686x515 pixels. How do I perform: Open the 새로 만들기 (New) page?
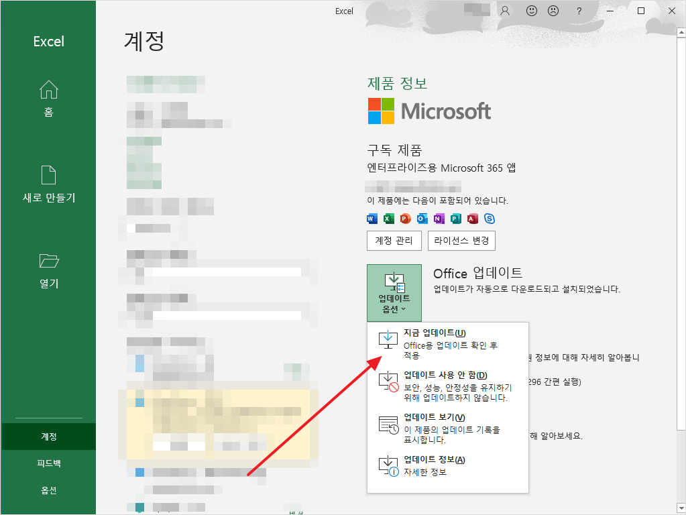(48, 184)
